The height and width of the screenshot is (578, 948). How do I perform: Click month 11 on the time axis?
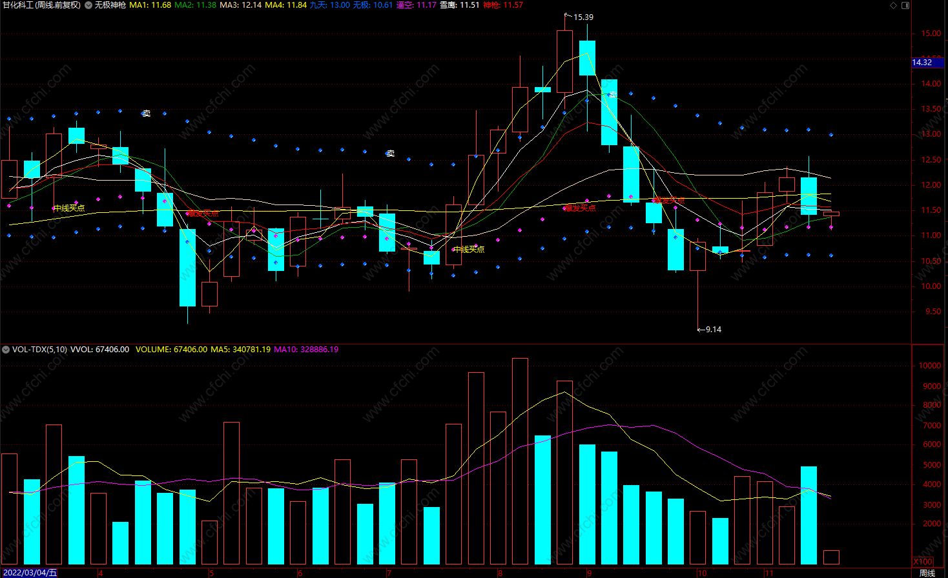[x=768, y=573]
